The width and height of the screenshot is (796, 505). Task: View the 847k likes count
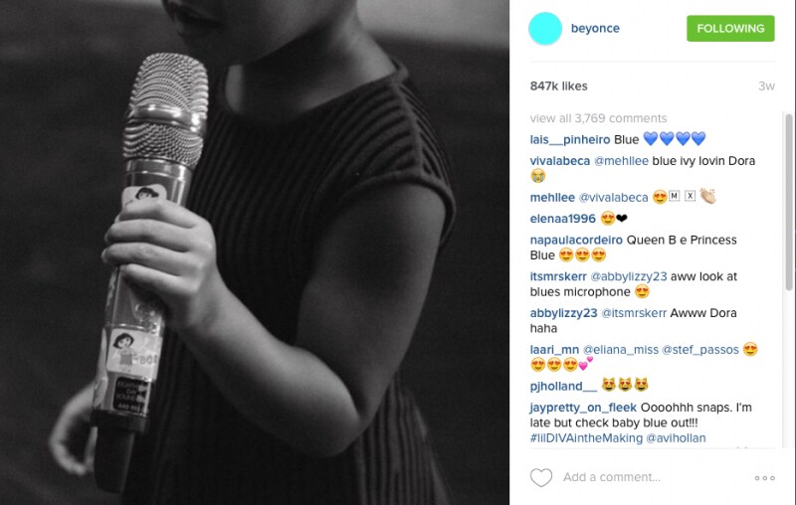(x=558, y=86)
